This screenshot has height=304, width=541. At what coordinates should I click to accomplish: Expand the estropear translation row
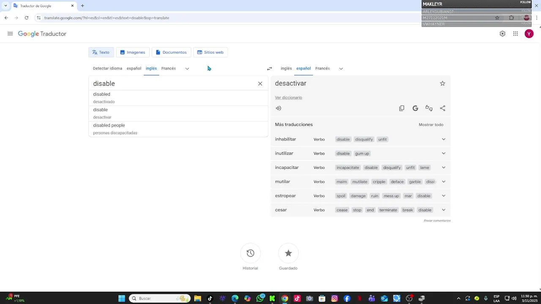(443, 196)
